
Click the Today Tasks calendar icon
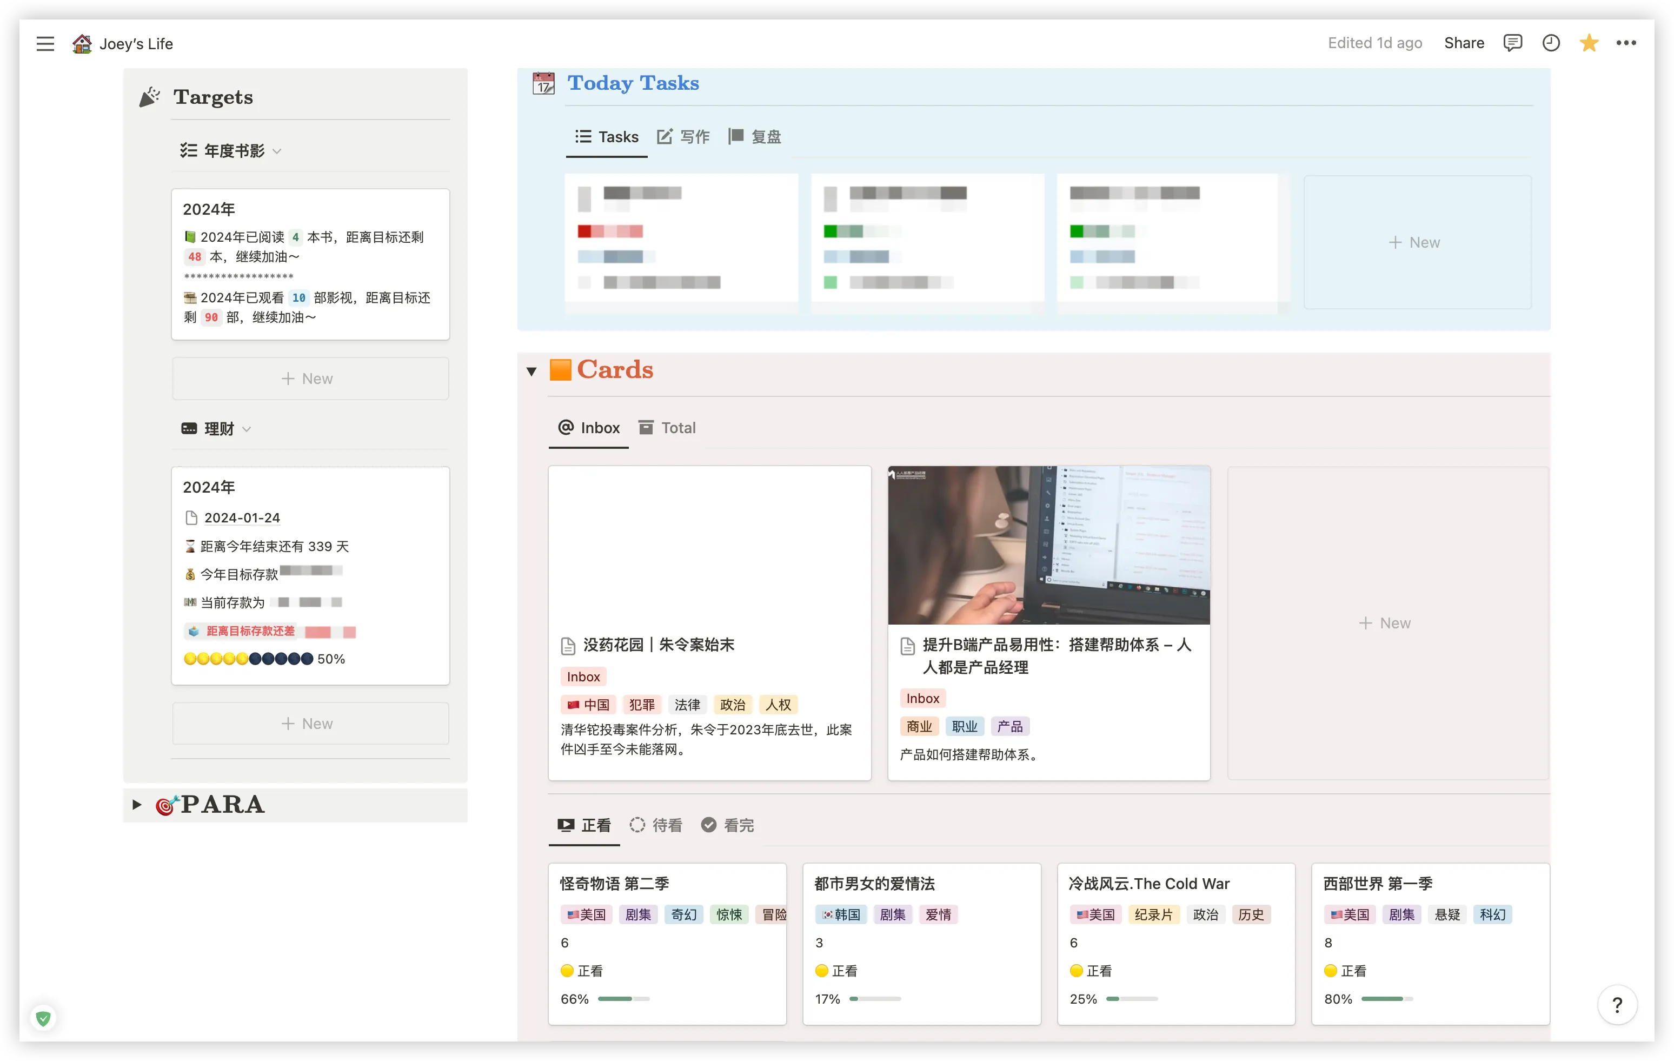[x=543, y=83]
